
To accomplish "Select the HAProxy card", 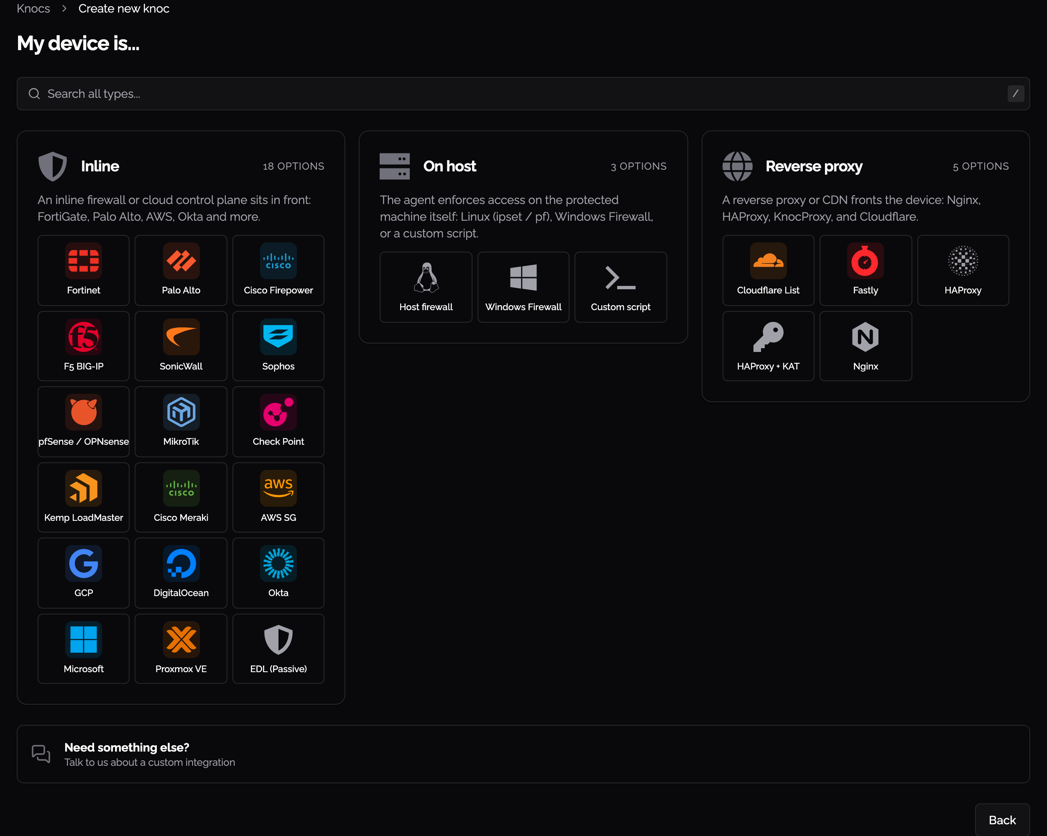I will coord(963,270).
